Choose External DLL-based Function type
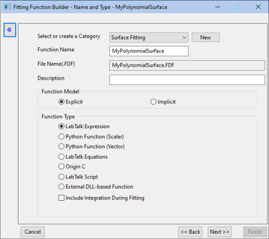This screenshot has height=239, width=269. coord(96,186)
